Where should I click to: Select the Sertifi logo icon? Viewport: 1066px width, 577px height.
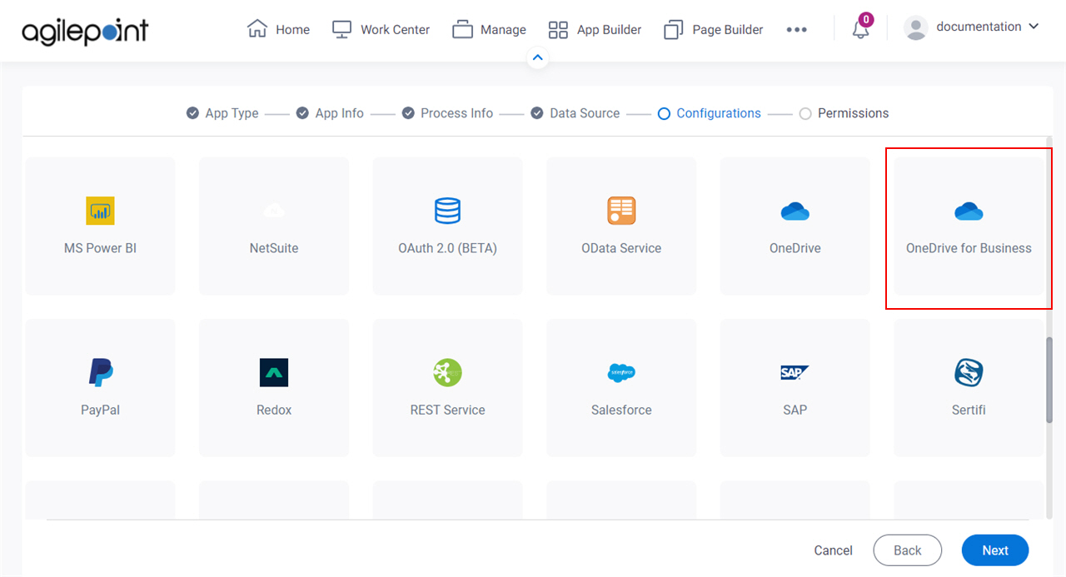point(969,372)
